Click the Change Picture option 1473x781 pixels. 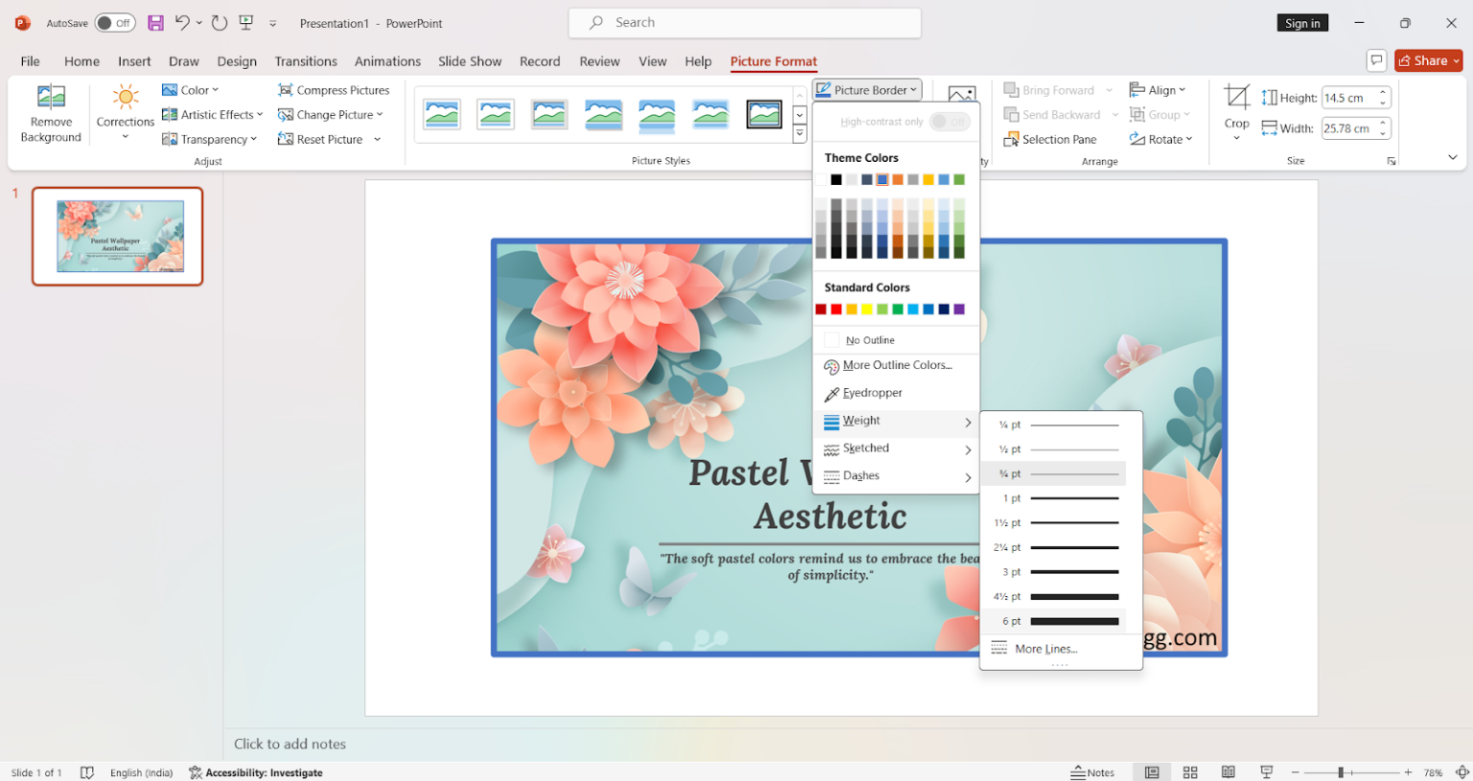pos(331,114)
